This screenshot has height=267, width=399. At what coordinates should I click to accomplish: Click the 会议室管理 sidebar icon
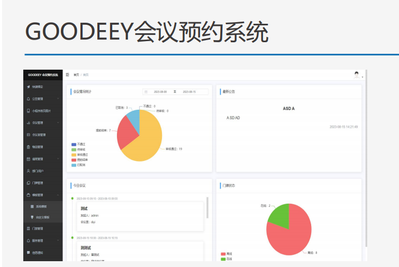click(x=29, y=135)
